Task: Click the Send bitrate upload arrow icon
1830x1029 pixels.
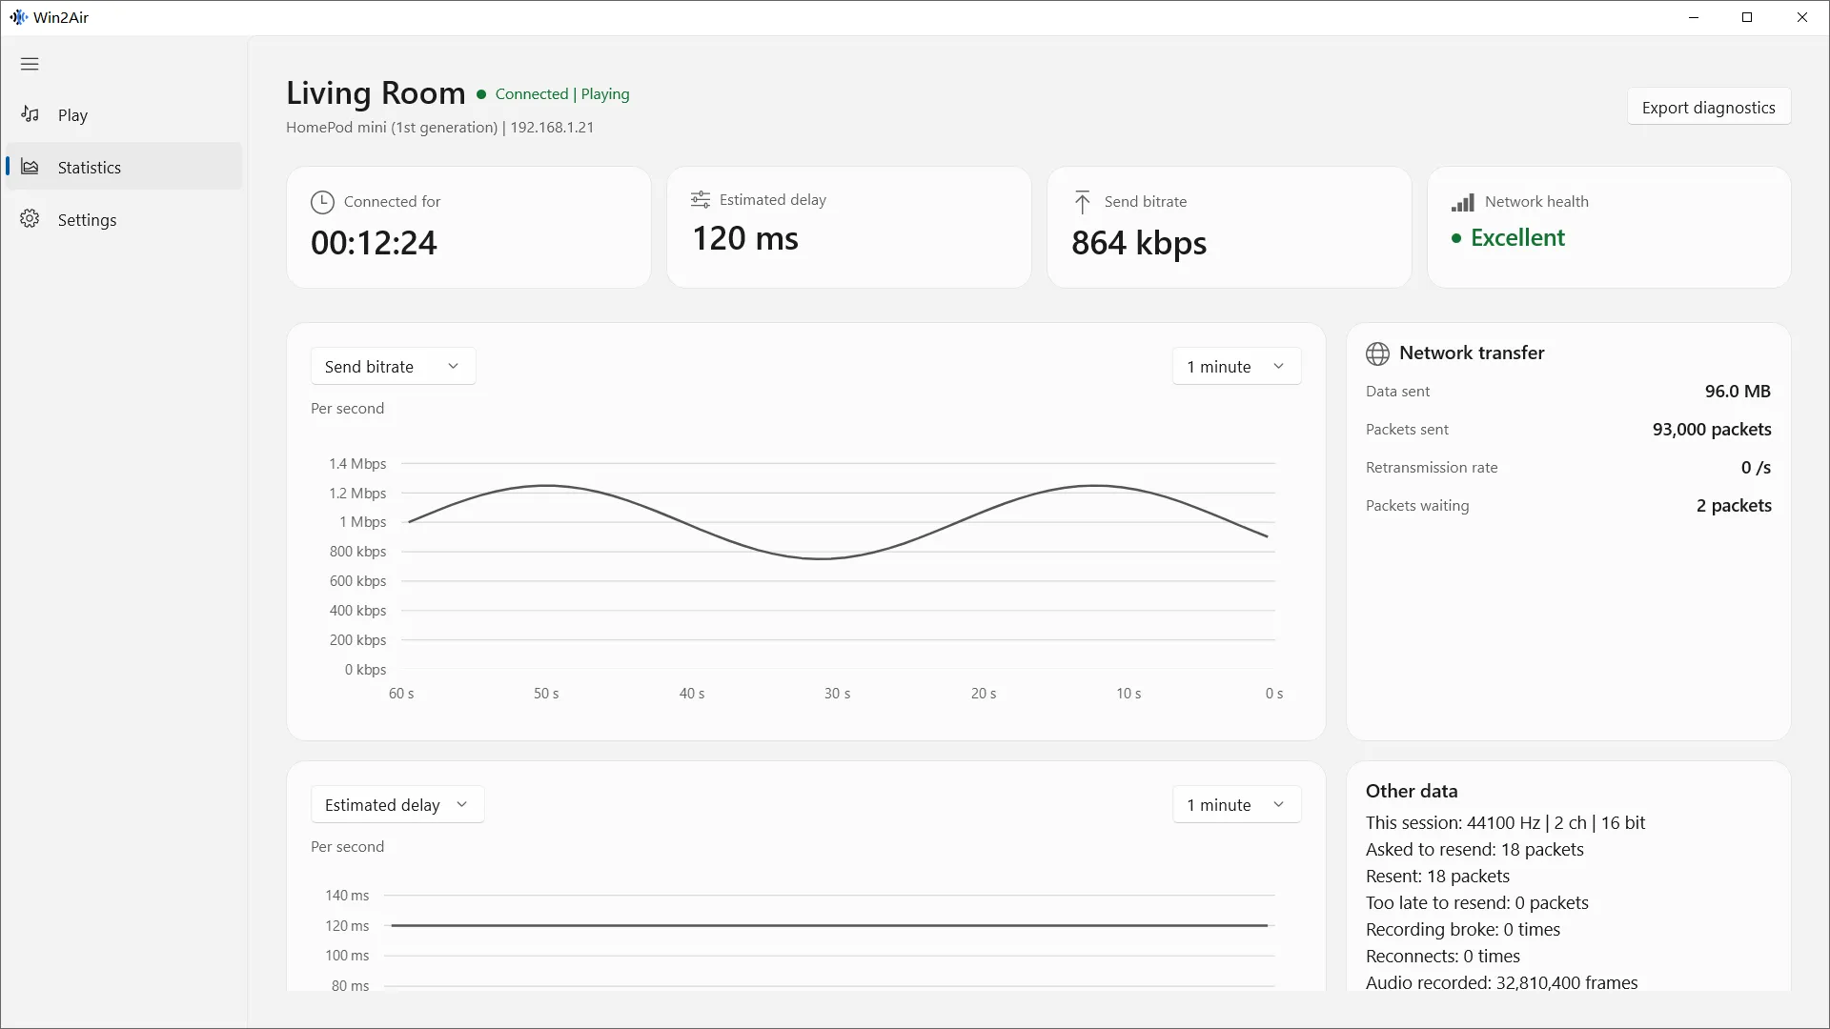Action: click(1082, 202)
